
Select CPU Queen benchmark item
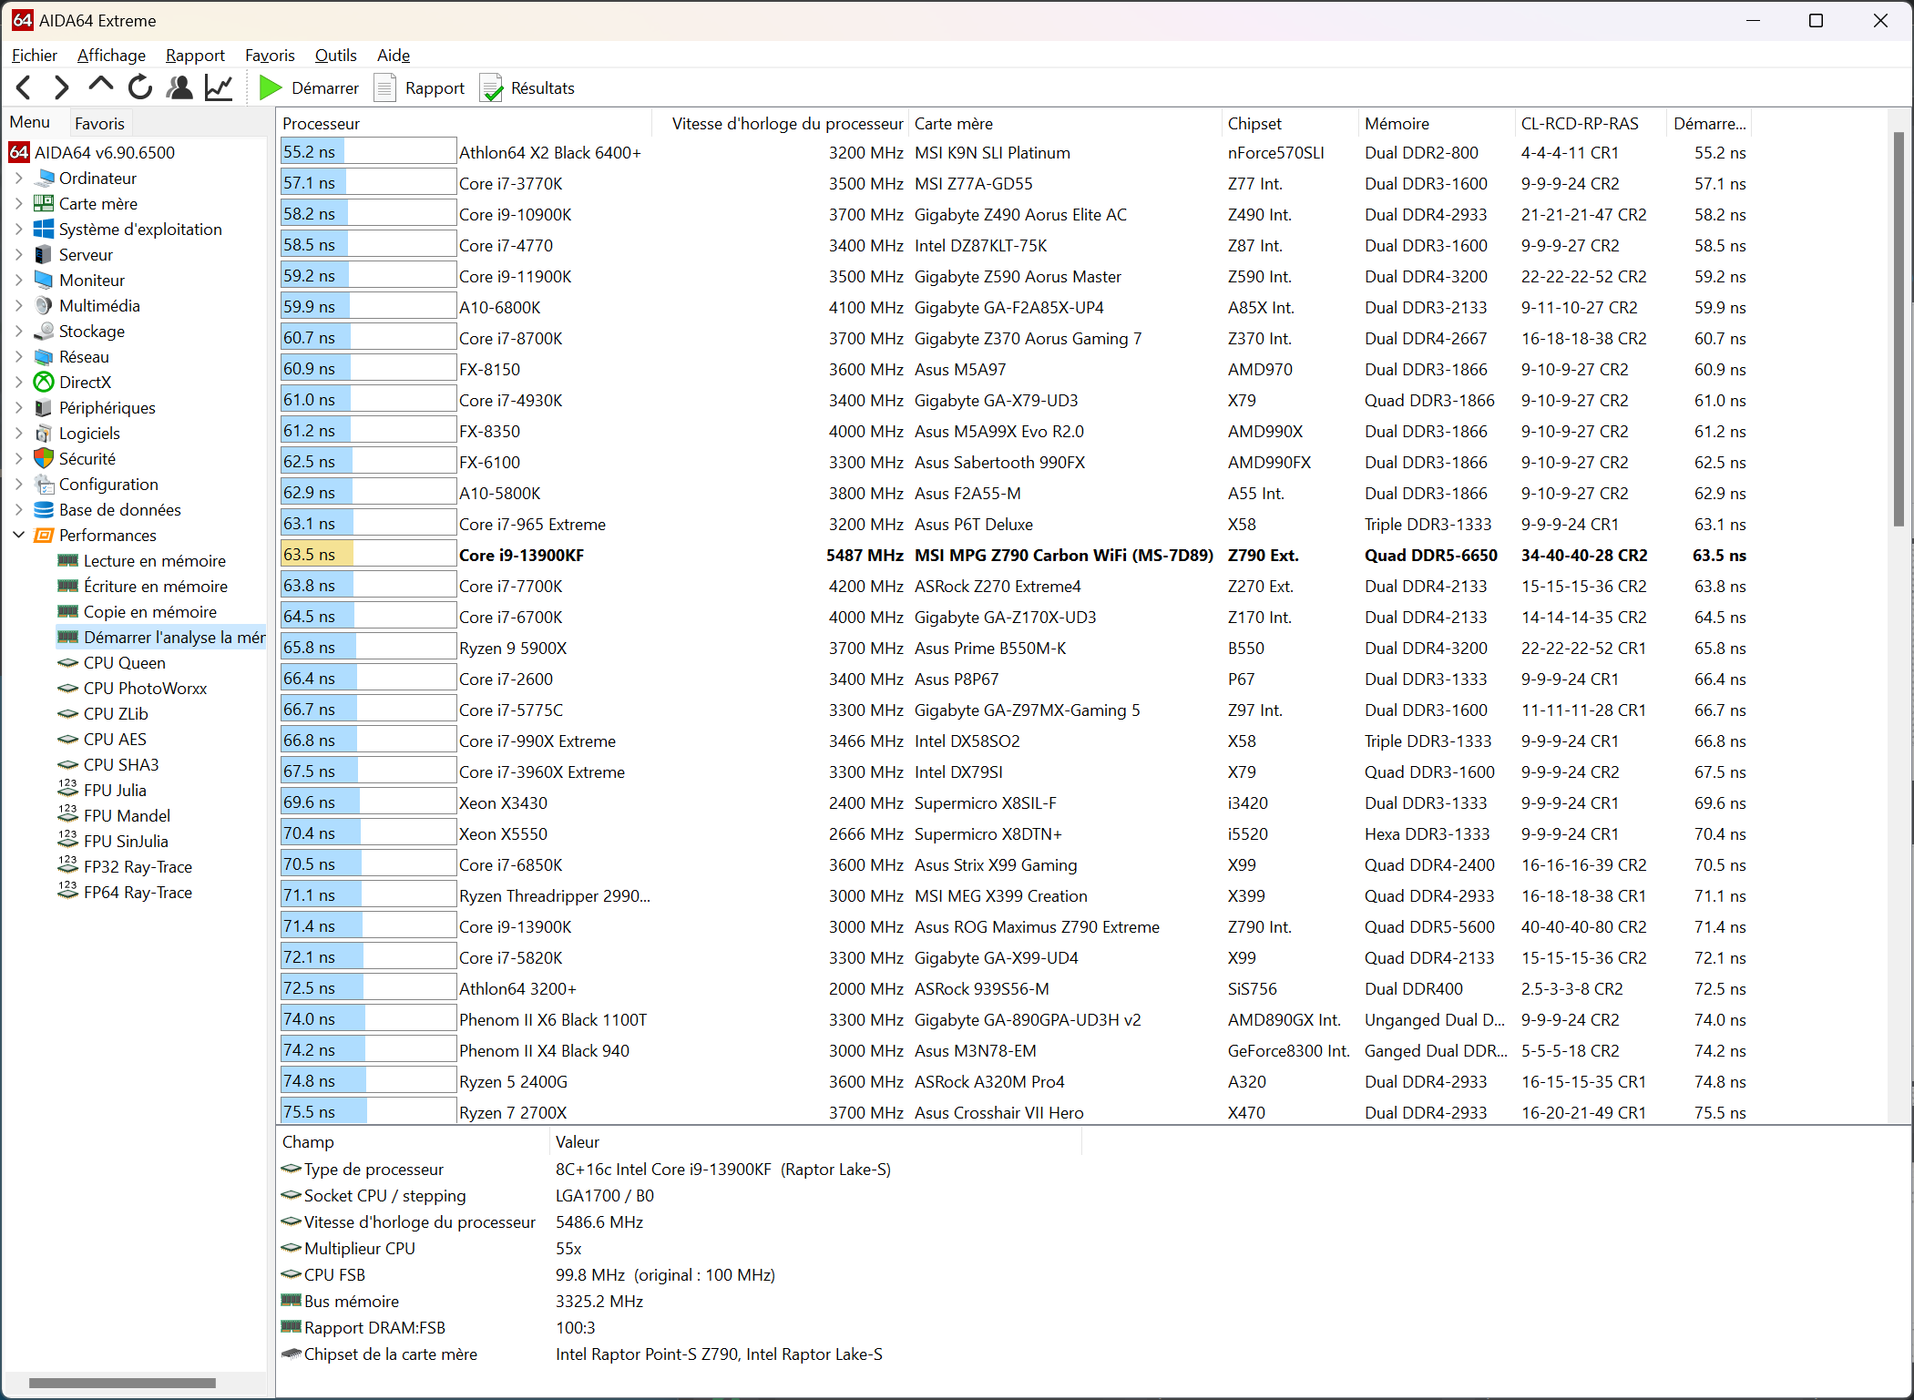click(x=124, y=663)
